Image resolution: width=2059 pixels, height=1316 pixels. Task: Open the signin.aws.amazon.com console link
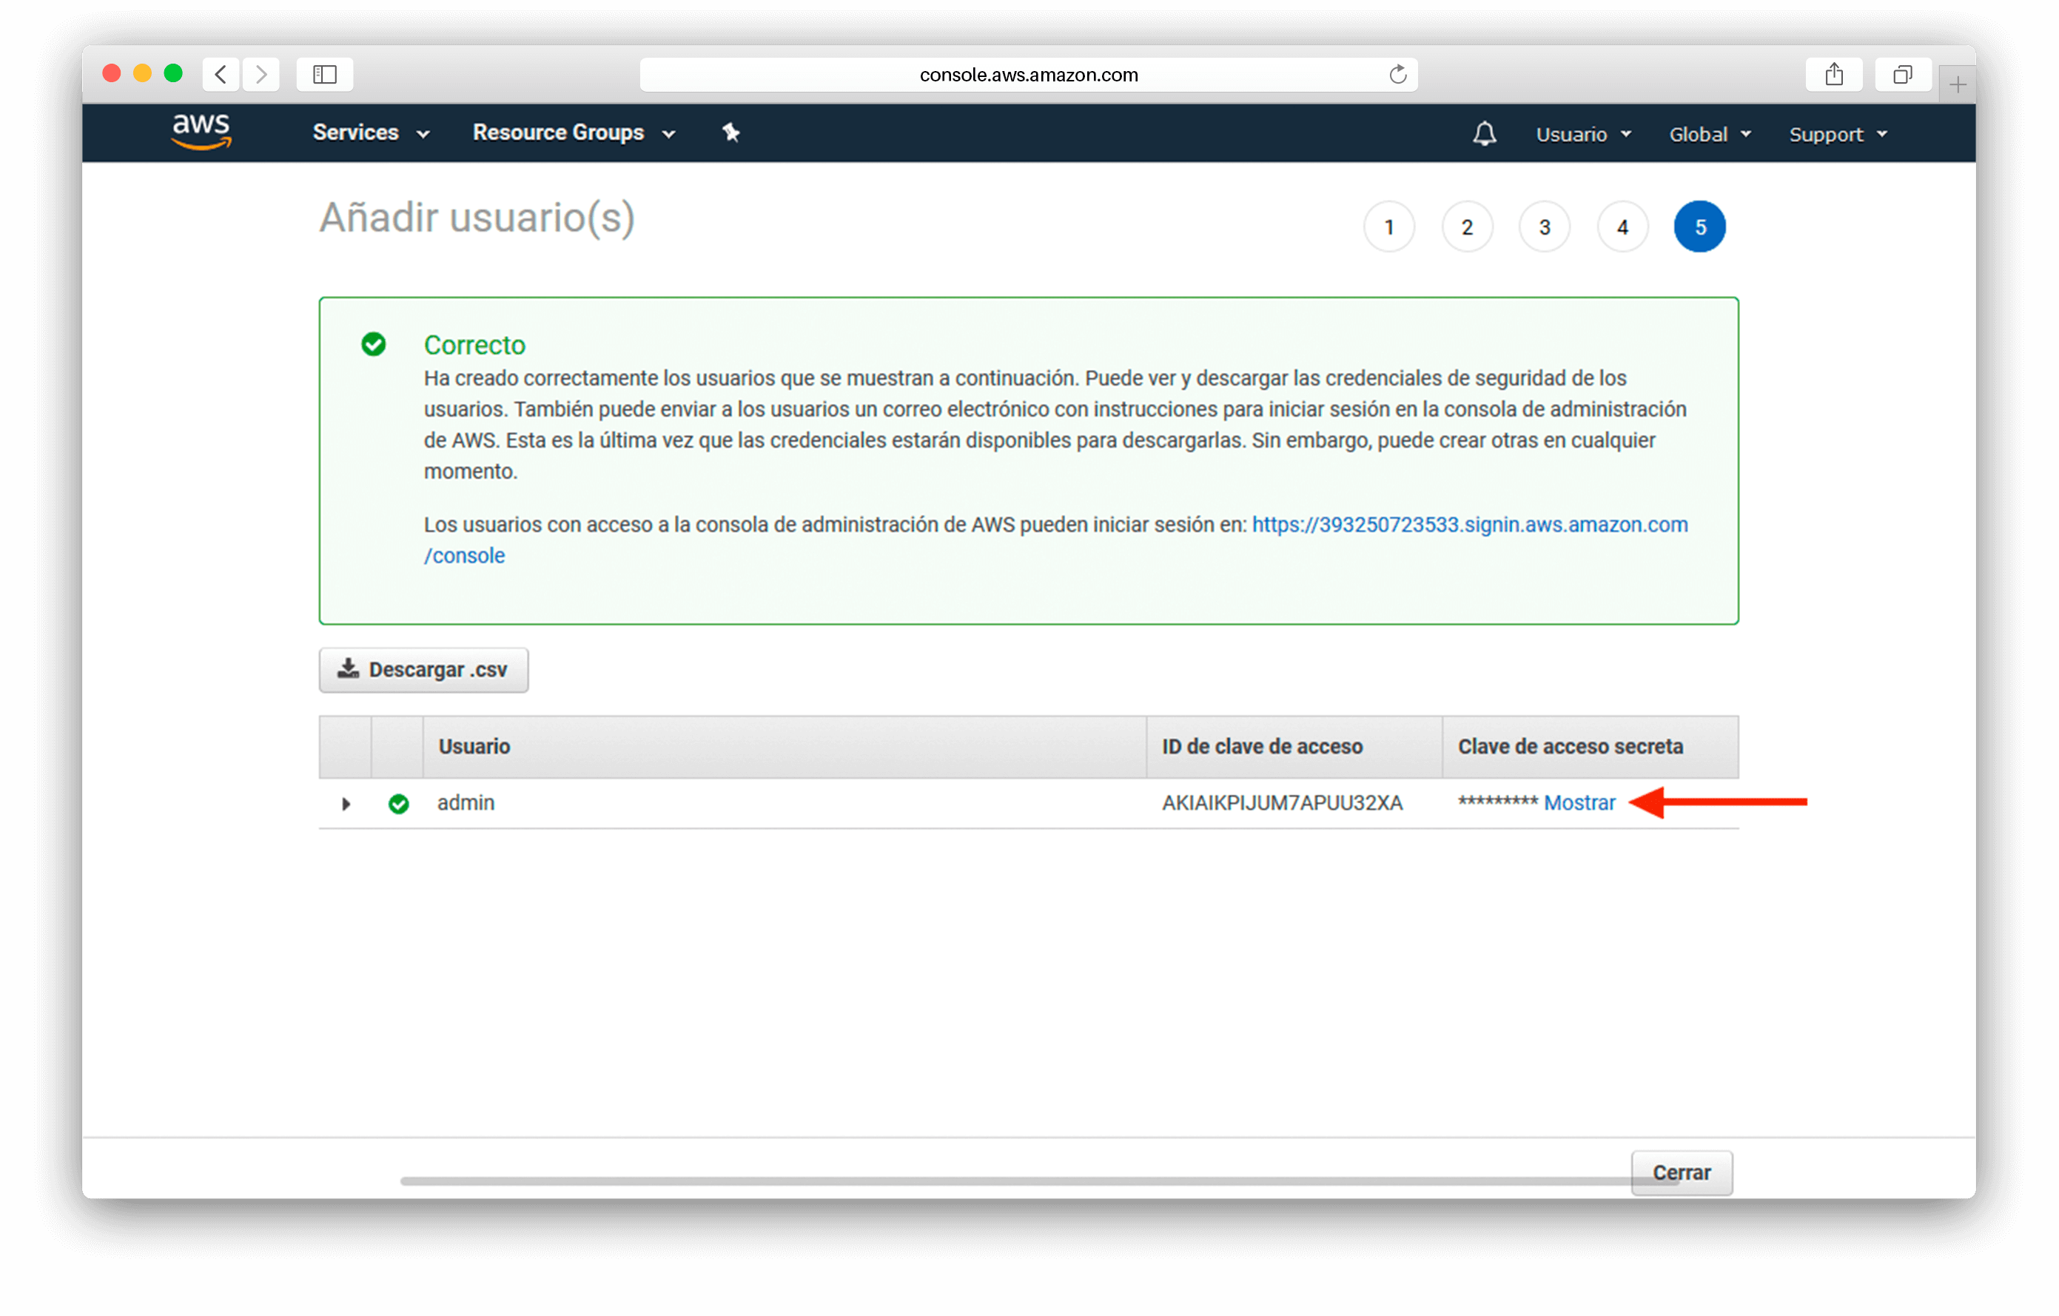1470,525
